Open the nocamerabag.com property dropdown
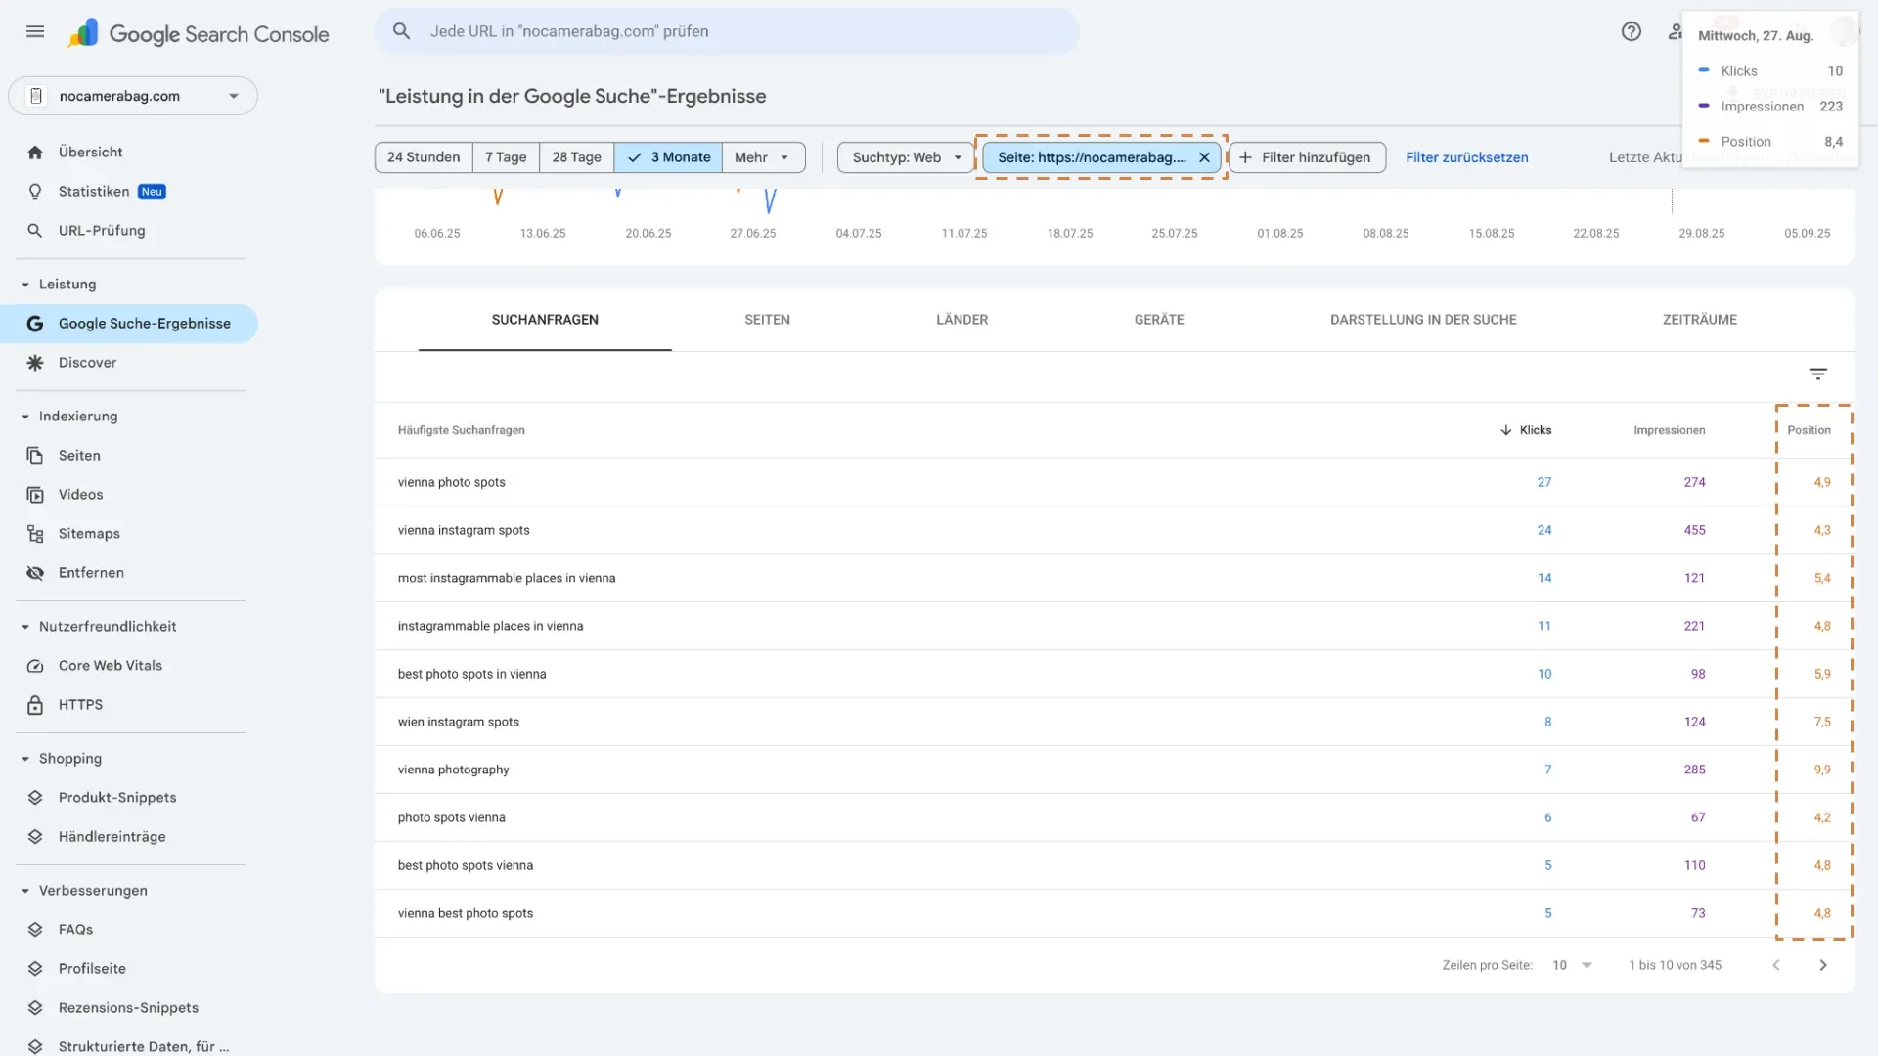Viewport: 1878px width, 1056px height. [x=133, y=96]
